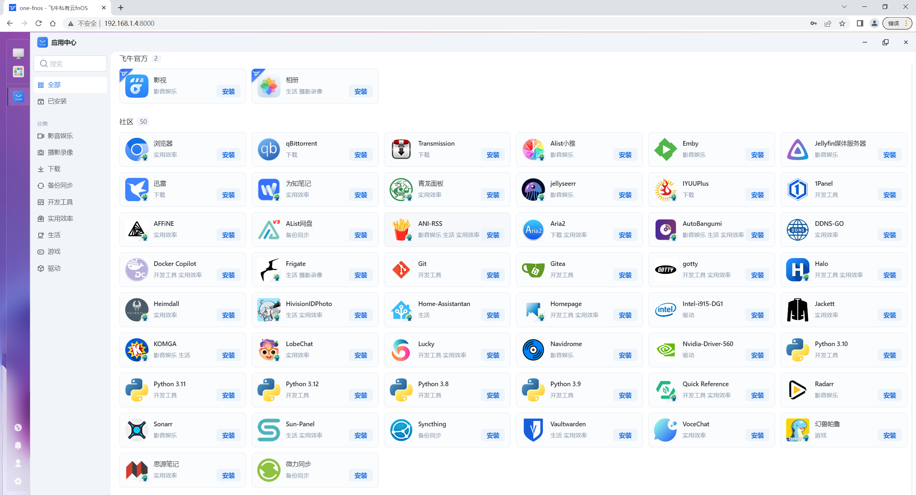Select the DDNS-GO globe icon

click(798, 229)
